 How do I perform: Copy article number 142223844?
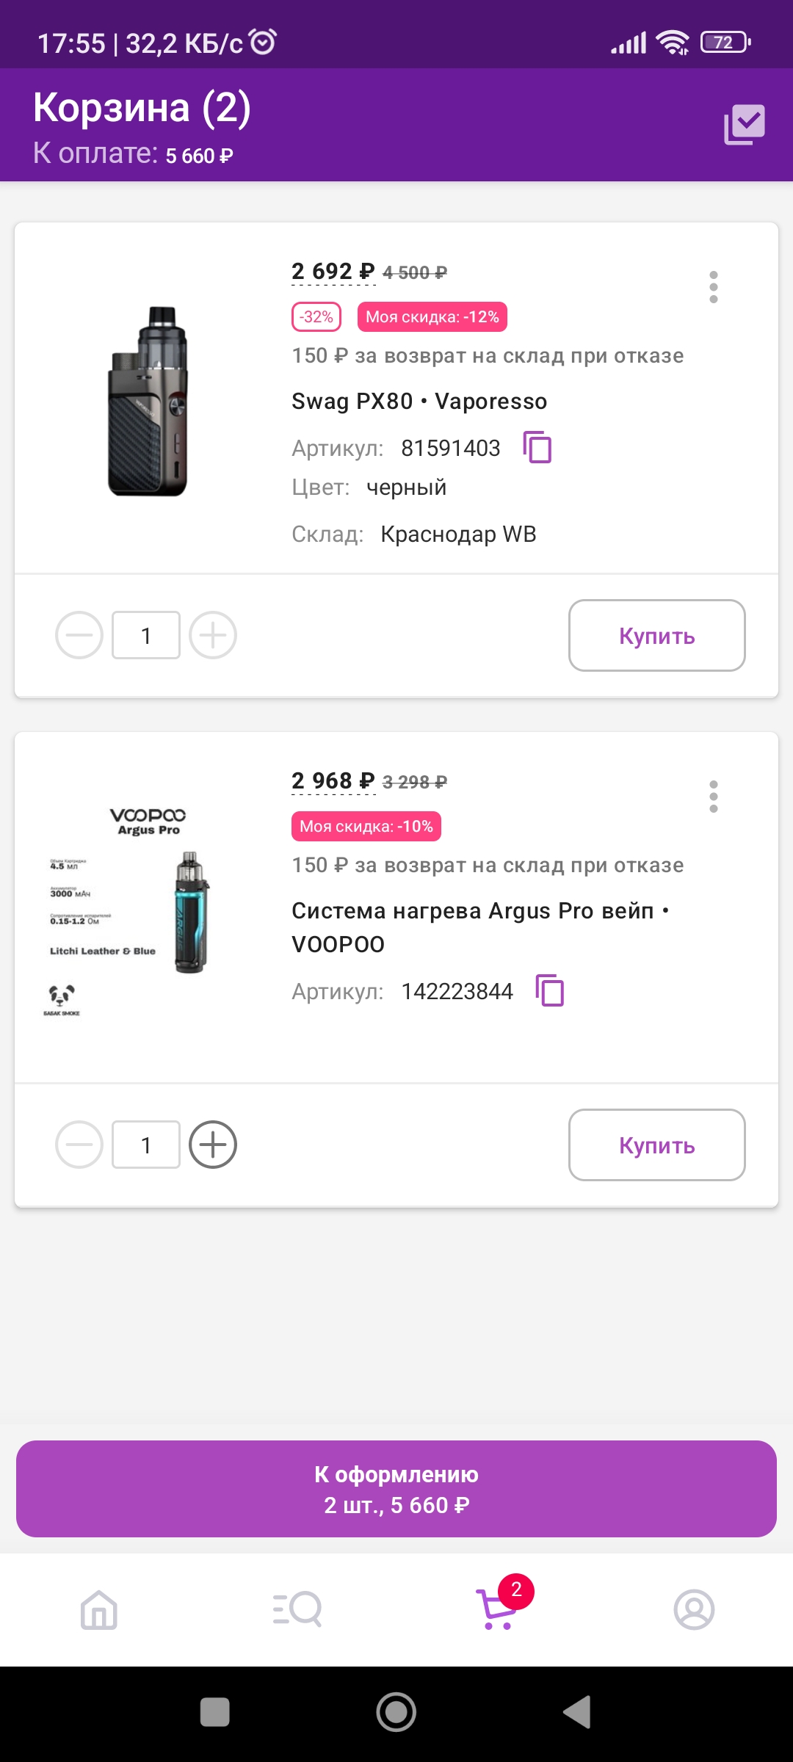point(550,990)
